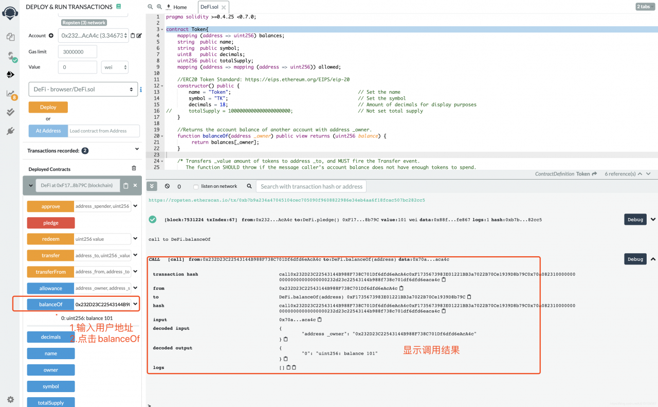Open the ropsten.etherscan.io transaction link
The height and width of the screenshot is (407, 658).
tap(287, 200)
